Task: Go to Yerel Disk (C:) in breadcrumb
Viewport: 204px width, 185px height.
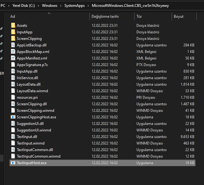Action: 24,6
